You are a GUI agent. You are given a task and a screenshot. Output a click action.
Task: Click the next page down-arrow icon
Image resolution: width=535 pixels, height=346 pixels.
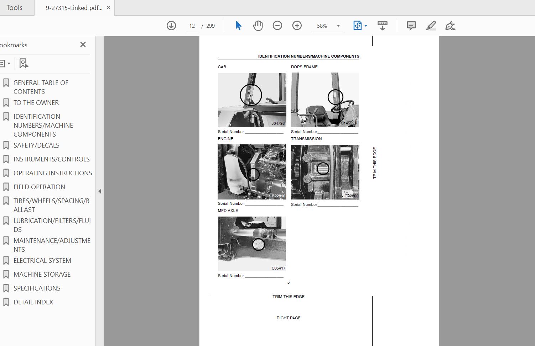pos(171,26)
